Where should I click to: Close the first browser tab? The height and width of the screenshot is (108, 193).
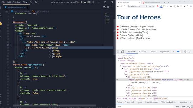140,3
